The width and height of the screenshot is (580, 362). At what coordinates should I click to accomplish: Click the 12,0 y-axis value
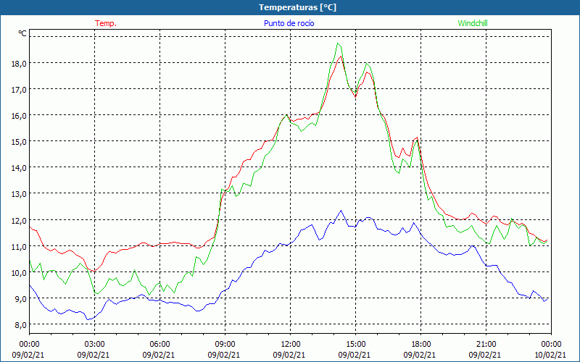click(x=20, y=220)
